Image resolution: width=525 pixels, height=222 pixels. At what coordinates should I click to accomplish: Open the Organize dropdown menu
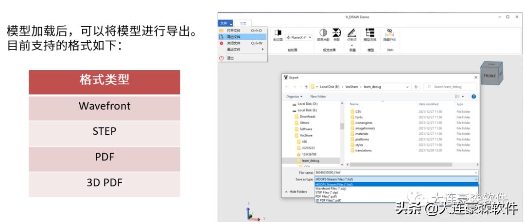pyautogui.click(x=294, y=96)
